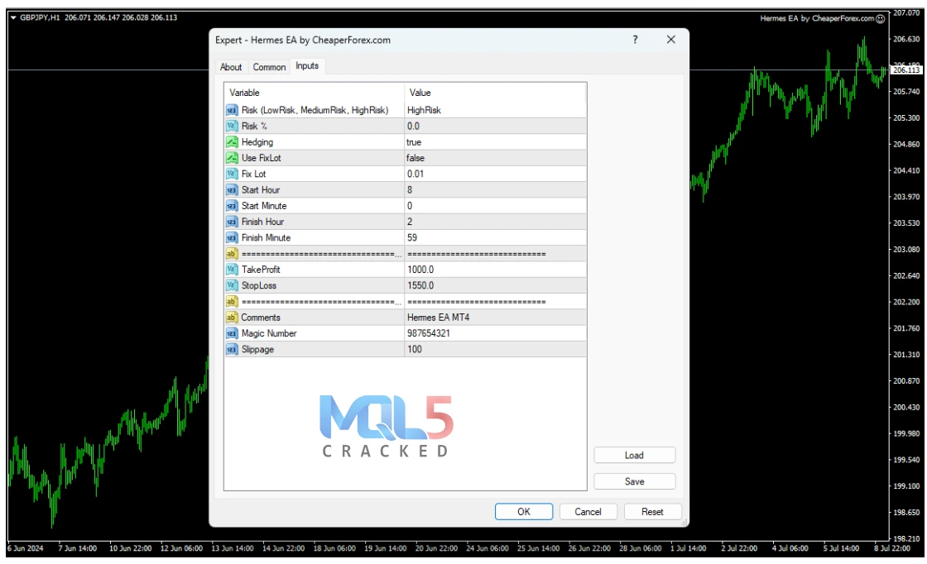This screenshot has width=927, height=564.
Task: Click the help question mark in the dialog
Action: 635,40
